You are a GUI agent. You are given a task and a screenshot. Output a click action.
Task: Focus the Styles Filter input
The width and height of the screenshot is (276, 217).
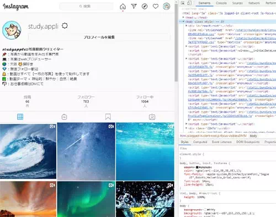pyautogui.click(x=228, y=148)
